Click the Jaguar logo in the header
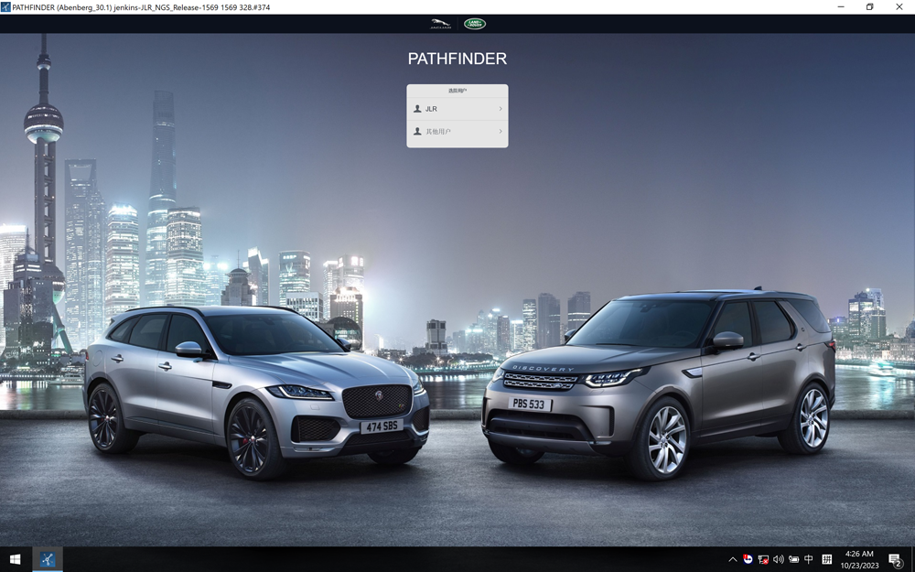This screenshot has width=915, height=572. [x=441, y=24]
